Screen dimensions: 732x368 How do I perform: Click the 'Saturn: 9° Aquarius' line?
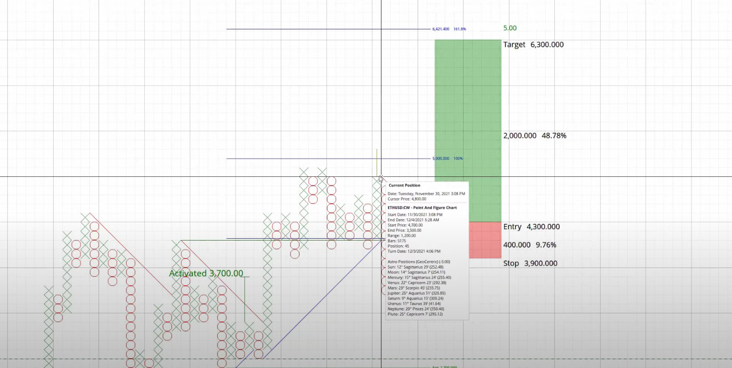[415, 299]
